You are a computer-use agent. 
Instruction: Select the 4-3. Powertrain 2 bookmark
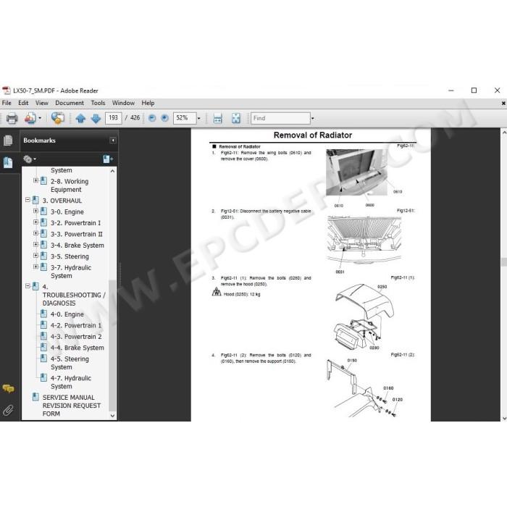pyautogui.click(x=76, y=337)
